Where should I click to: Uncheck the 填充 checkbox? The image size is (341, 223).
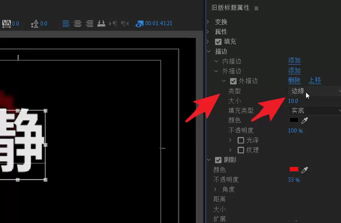(218, 42)
